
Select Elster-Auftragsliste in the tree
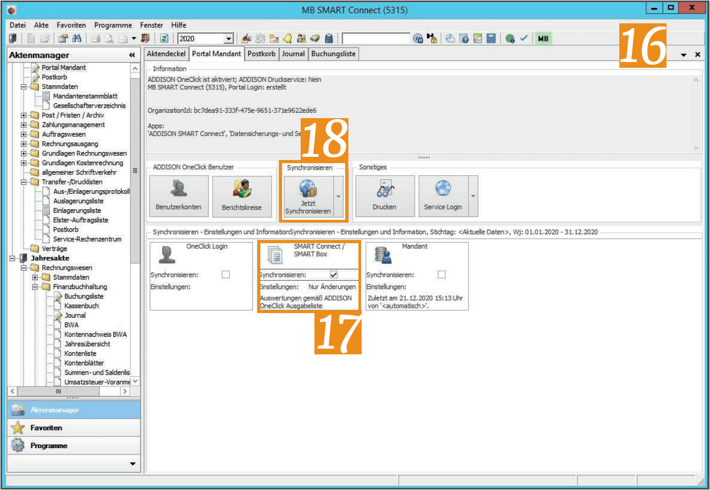click(80, 220)
